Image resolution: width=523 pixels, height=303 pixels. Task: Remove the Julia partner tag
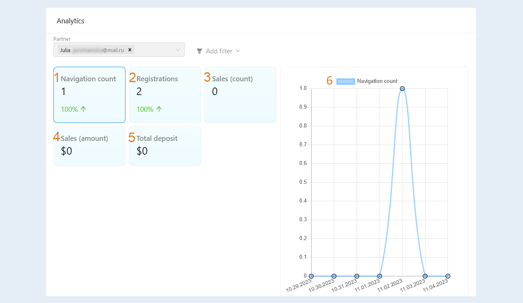[x=130, y=50]
